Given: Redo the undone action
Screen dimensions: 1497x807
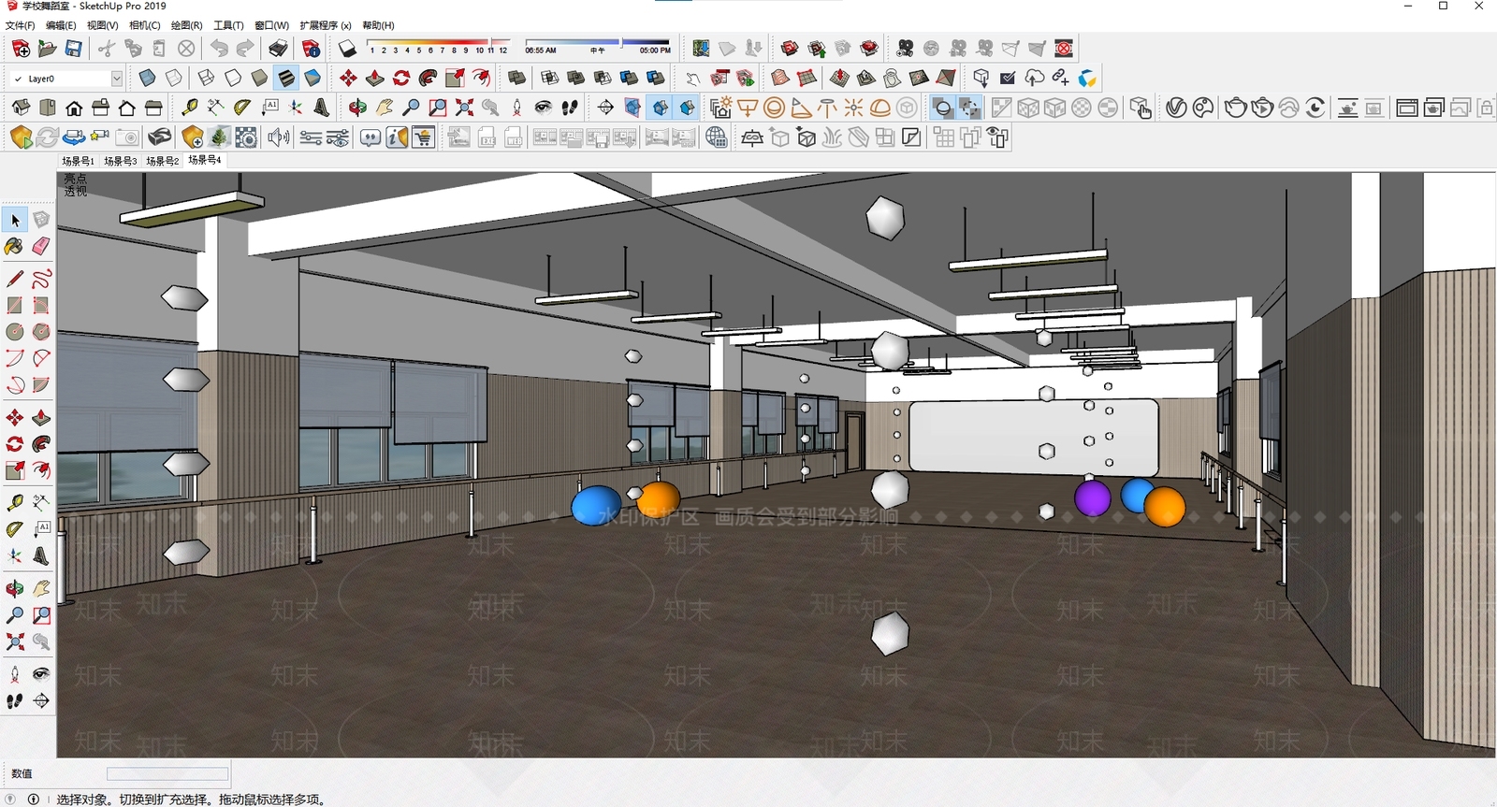Looking at the screenshot, I should [245, 49].
